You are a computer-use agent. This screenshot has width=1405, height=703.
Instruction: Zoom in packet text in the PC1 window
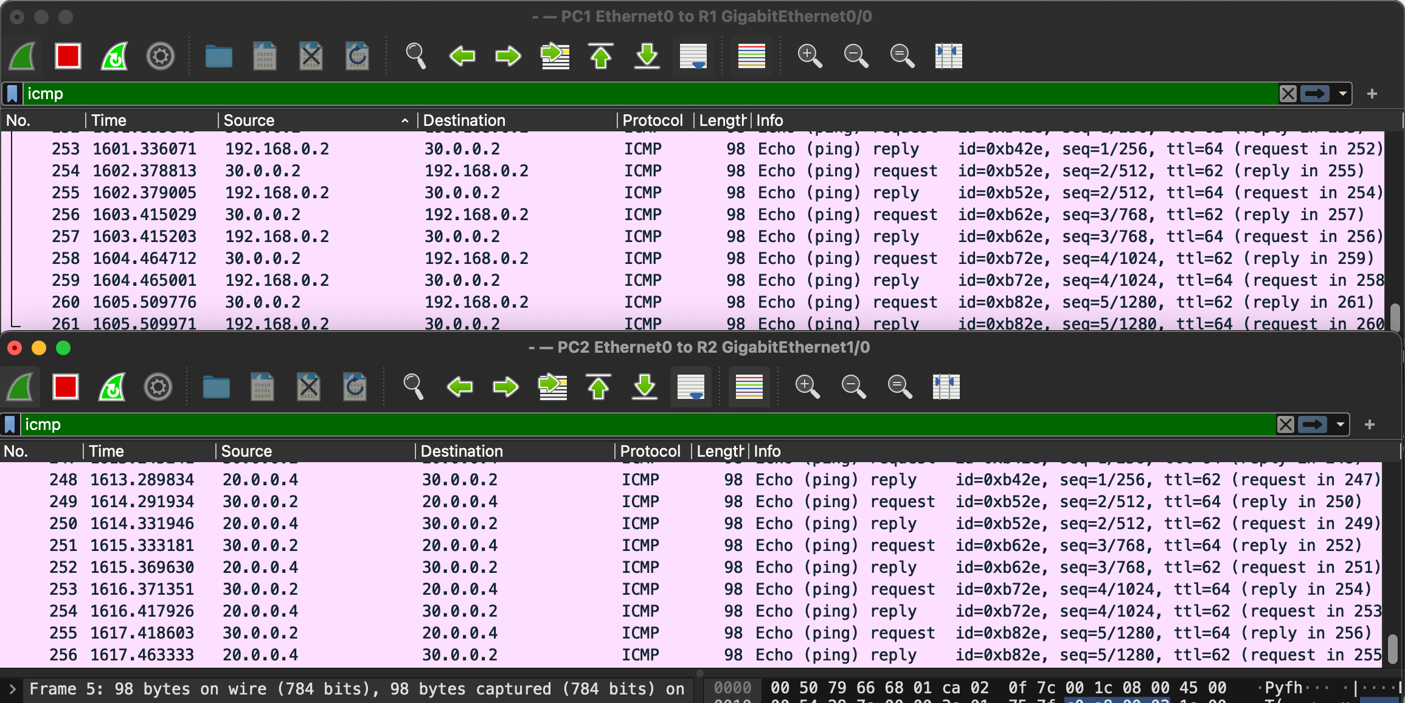click(x=810, y=57)
